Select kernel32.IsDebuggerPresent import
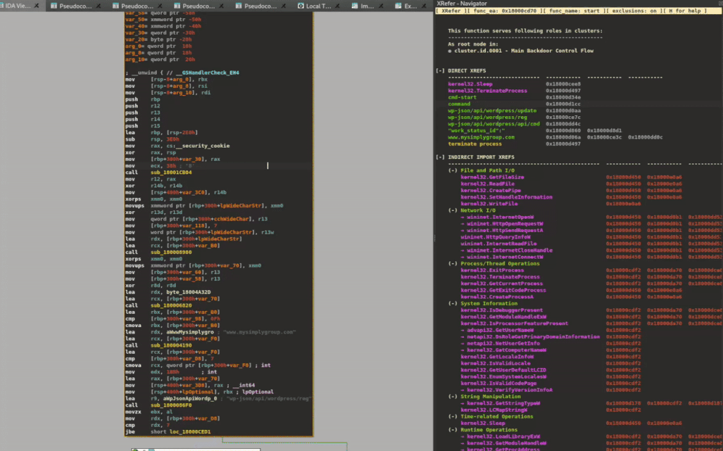Image resolution: width=723 pixels, height=451 pixels. tap(502, 310)
